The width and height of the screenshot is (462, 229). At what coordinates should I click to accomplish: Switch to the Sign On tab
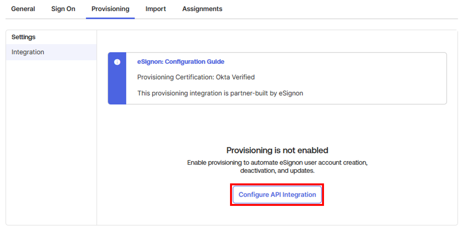pos(63,9)
